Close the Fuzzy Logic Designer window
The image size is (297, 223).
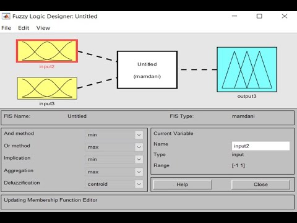click(x=285, y=16)
